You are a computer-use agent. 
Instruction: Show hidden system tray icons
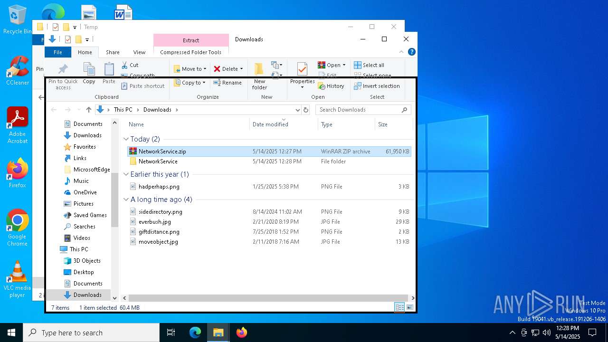click(x=512, y=332)
